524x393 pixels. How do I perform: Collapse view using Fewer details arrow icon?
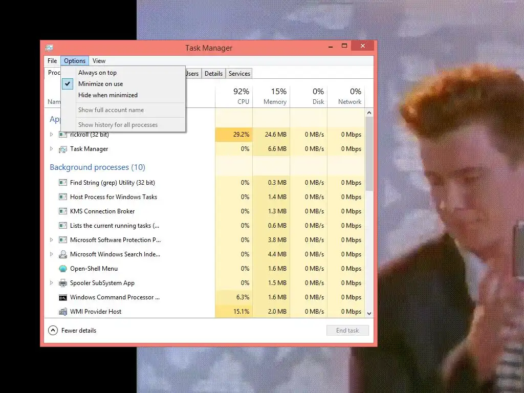pos(53,331)
